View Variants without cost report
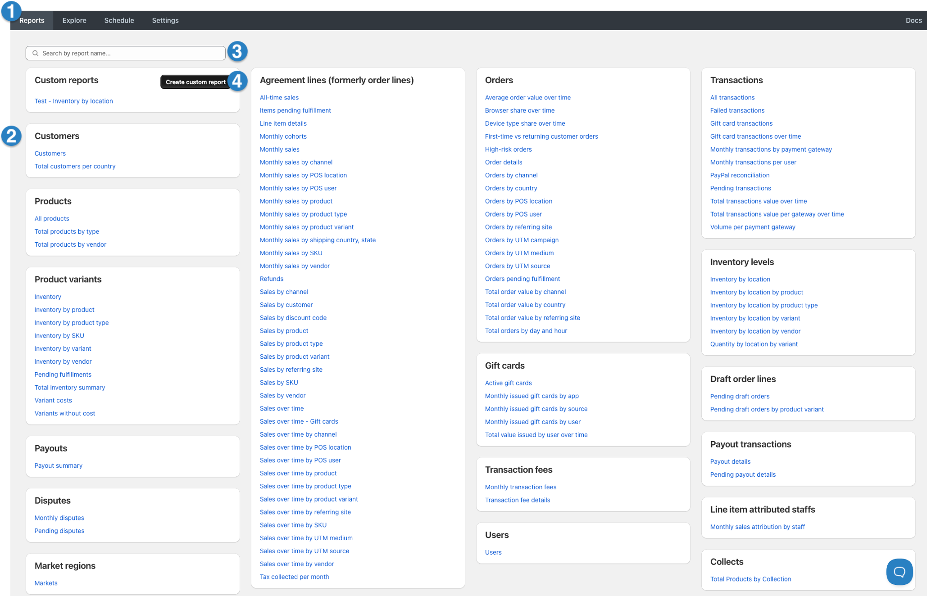 [64, 413]
